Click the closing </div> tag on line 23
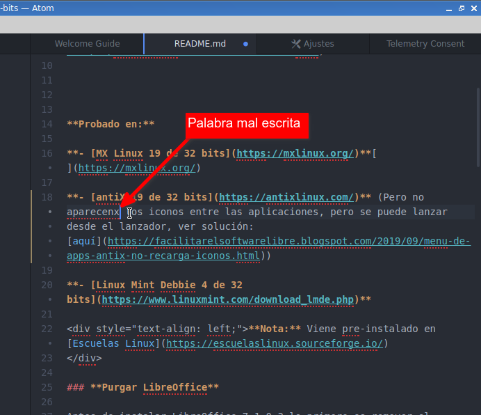This screenshot has width=481, height=415. pos(84,358)
